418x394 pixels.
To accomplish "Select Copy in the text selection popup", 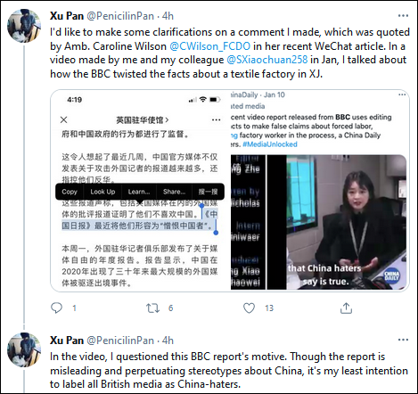I will [x=70, y=192].
